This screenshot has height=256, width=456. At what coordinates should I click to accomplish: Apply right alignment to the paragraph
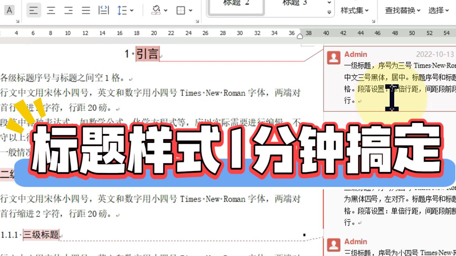click(x=68, y=10)
